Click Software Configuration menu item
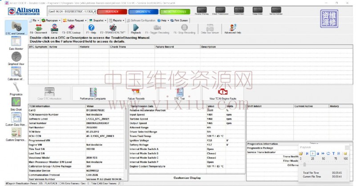The width and height of the screenshot is (356, 186). click(x=141, y=20)
